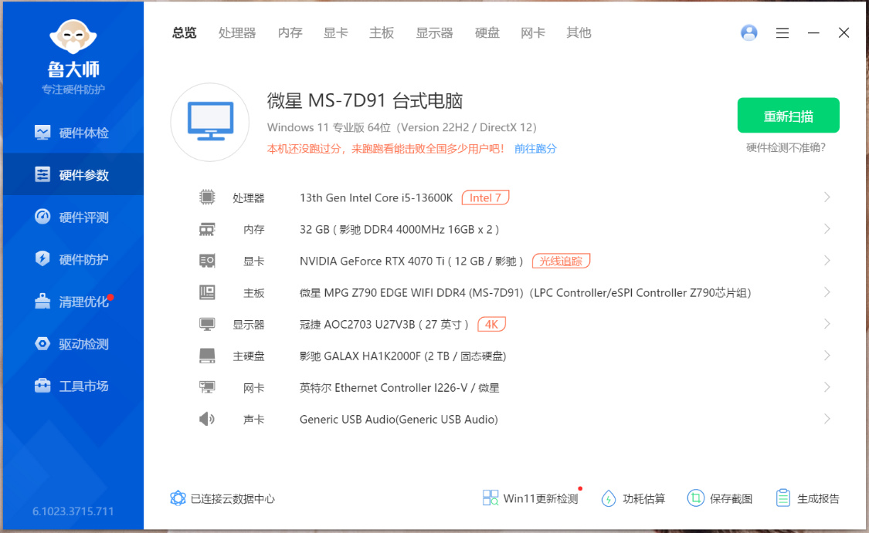Image resolution: width=869 pixels, height=533 pixels.
Task: Switch to the 主板 tab
Action: pos(382,33)
